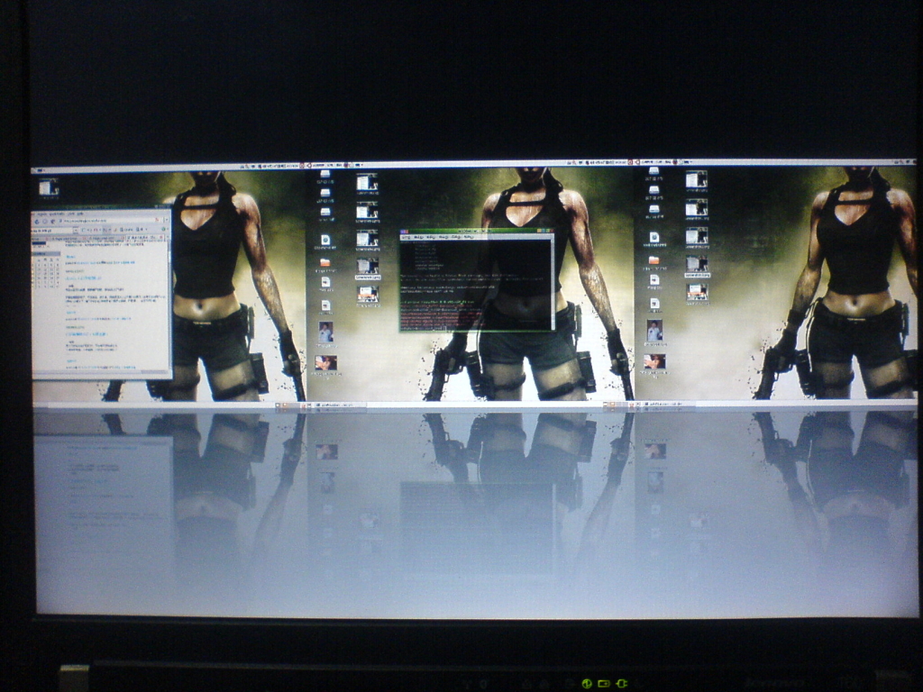Select the topmost drive icon on right desktop

coord(653,171)
